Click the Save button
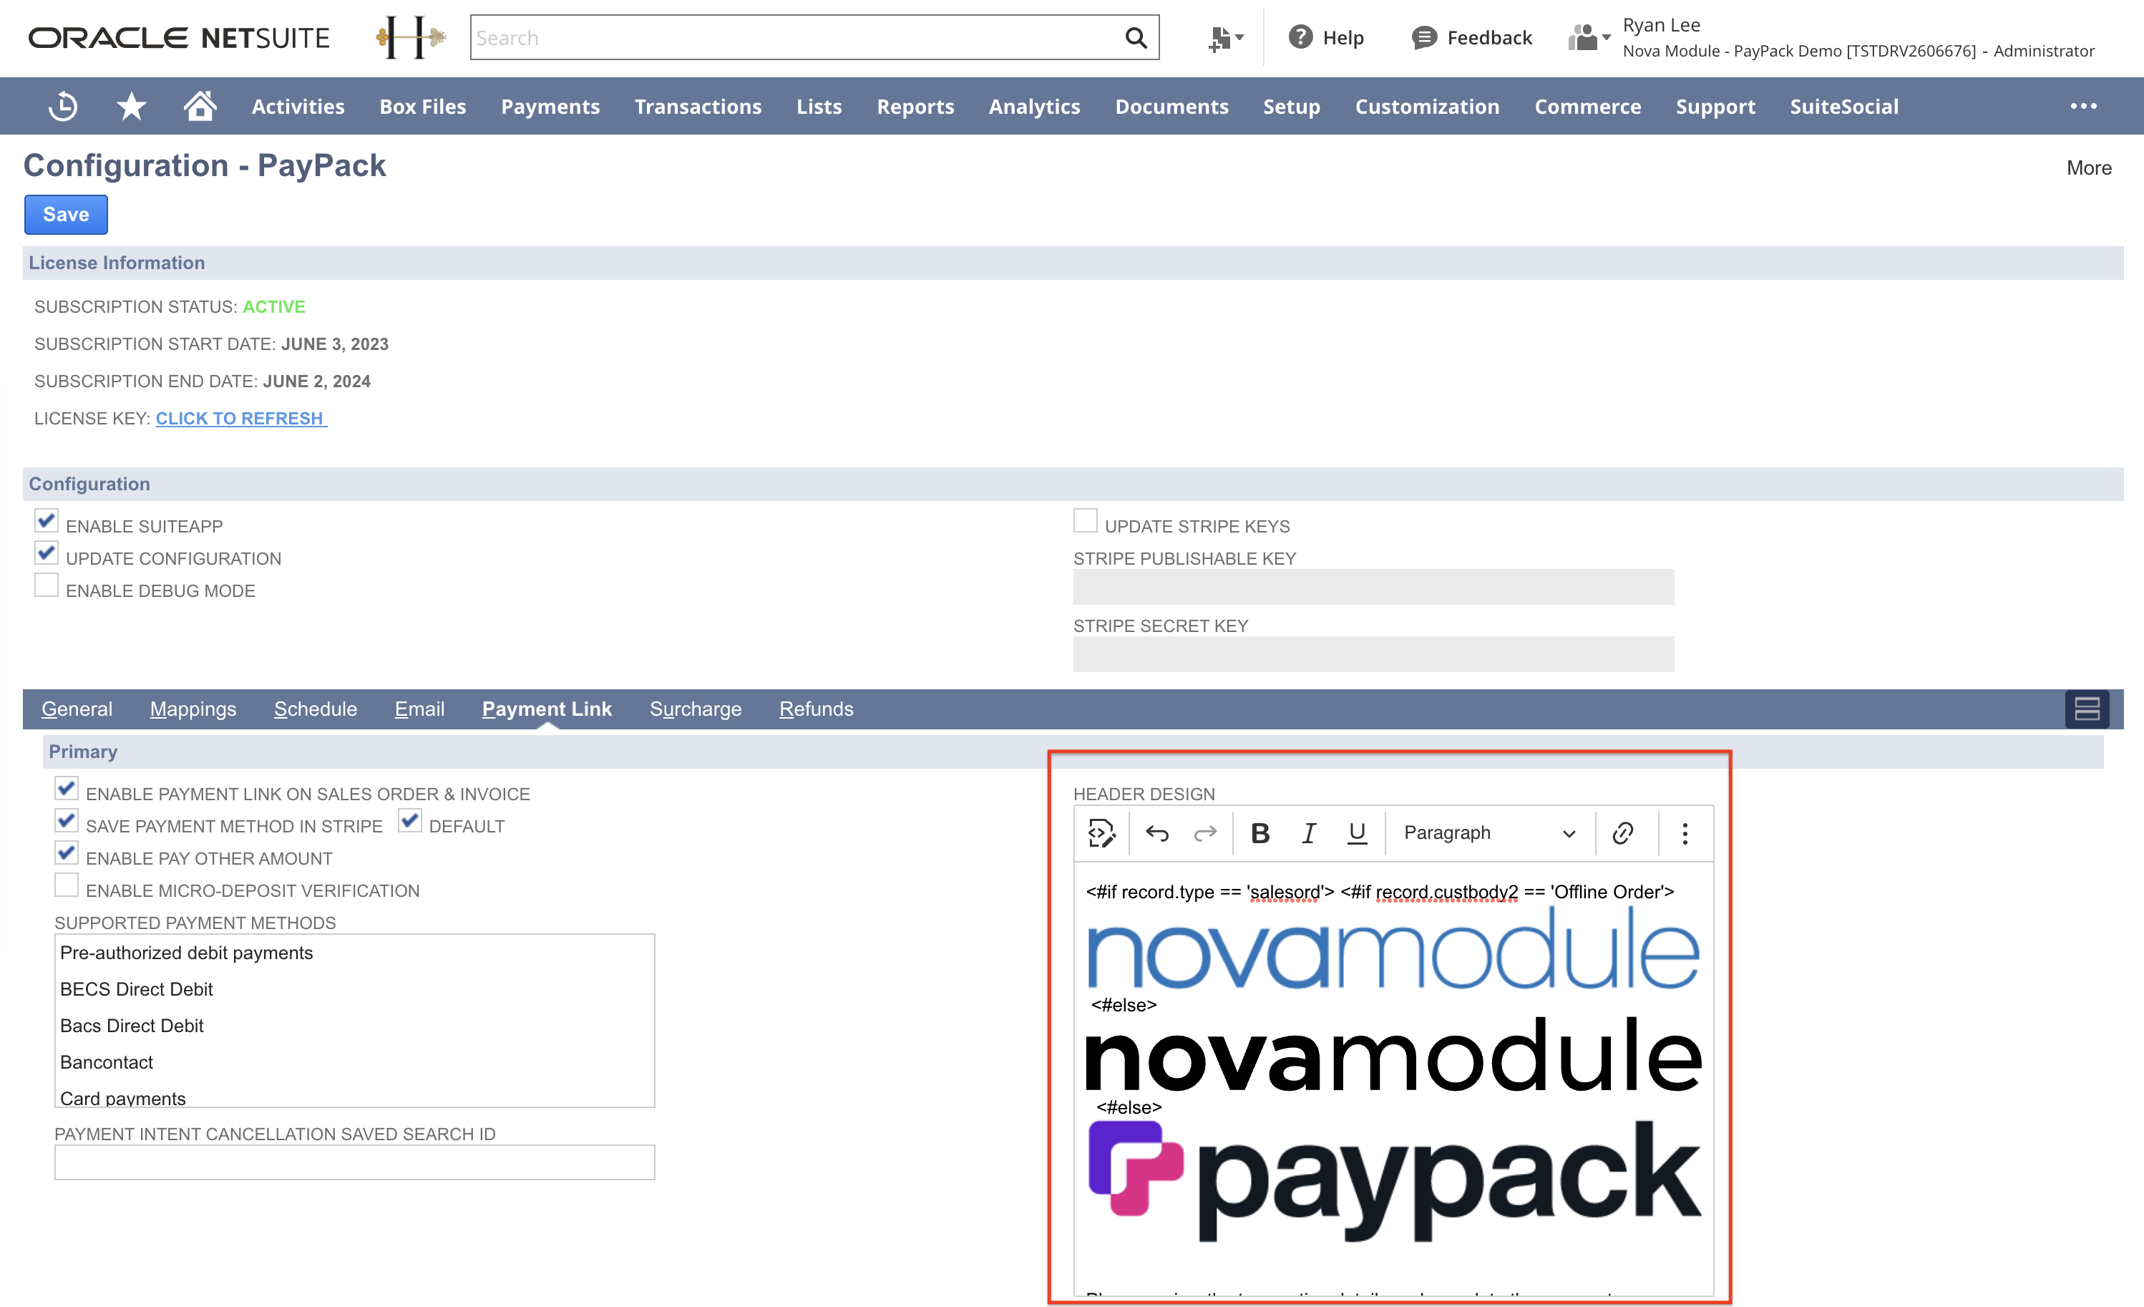Image resolution: width=2144 pixels, height=1307 pixels. click(66, 215)
